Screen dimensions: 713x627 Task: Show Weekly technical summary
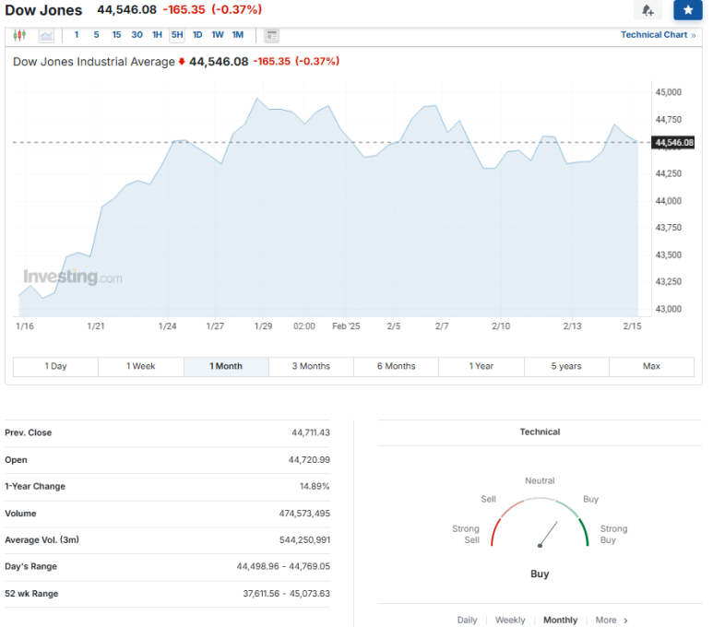[510, 621]
